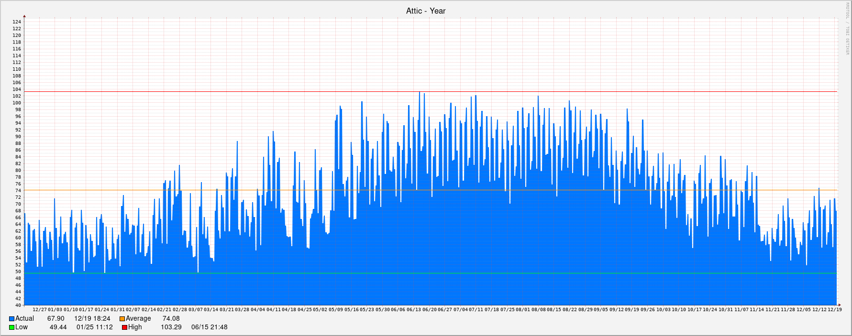Click the Actual value 67.90
This screenshot has width=852, height=336.
pos(55,319)
